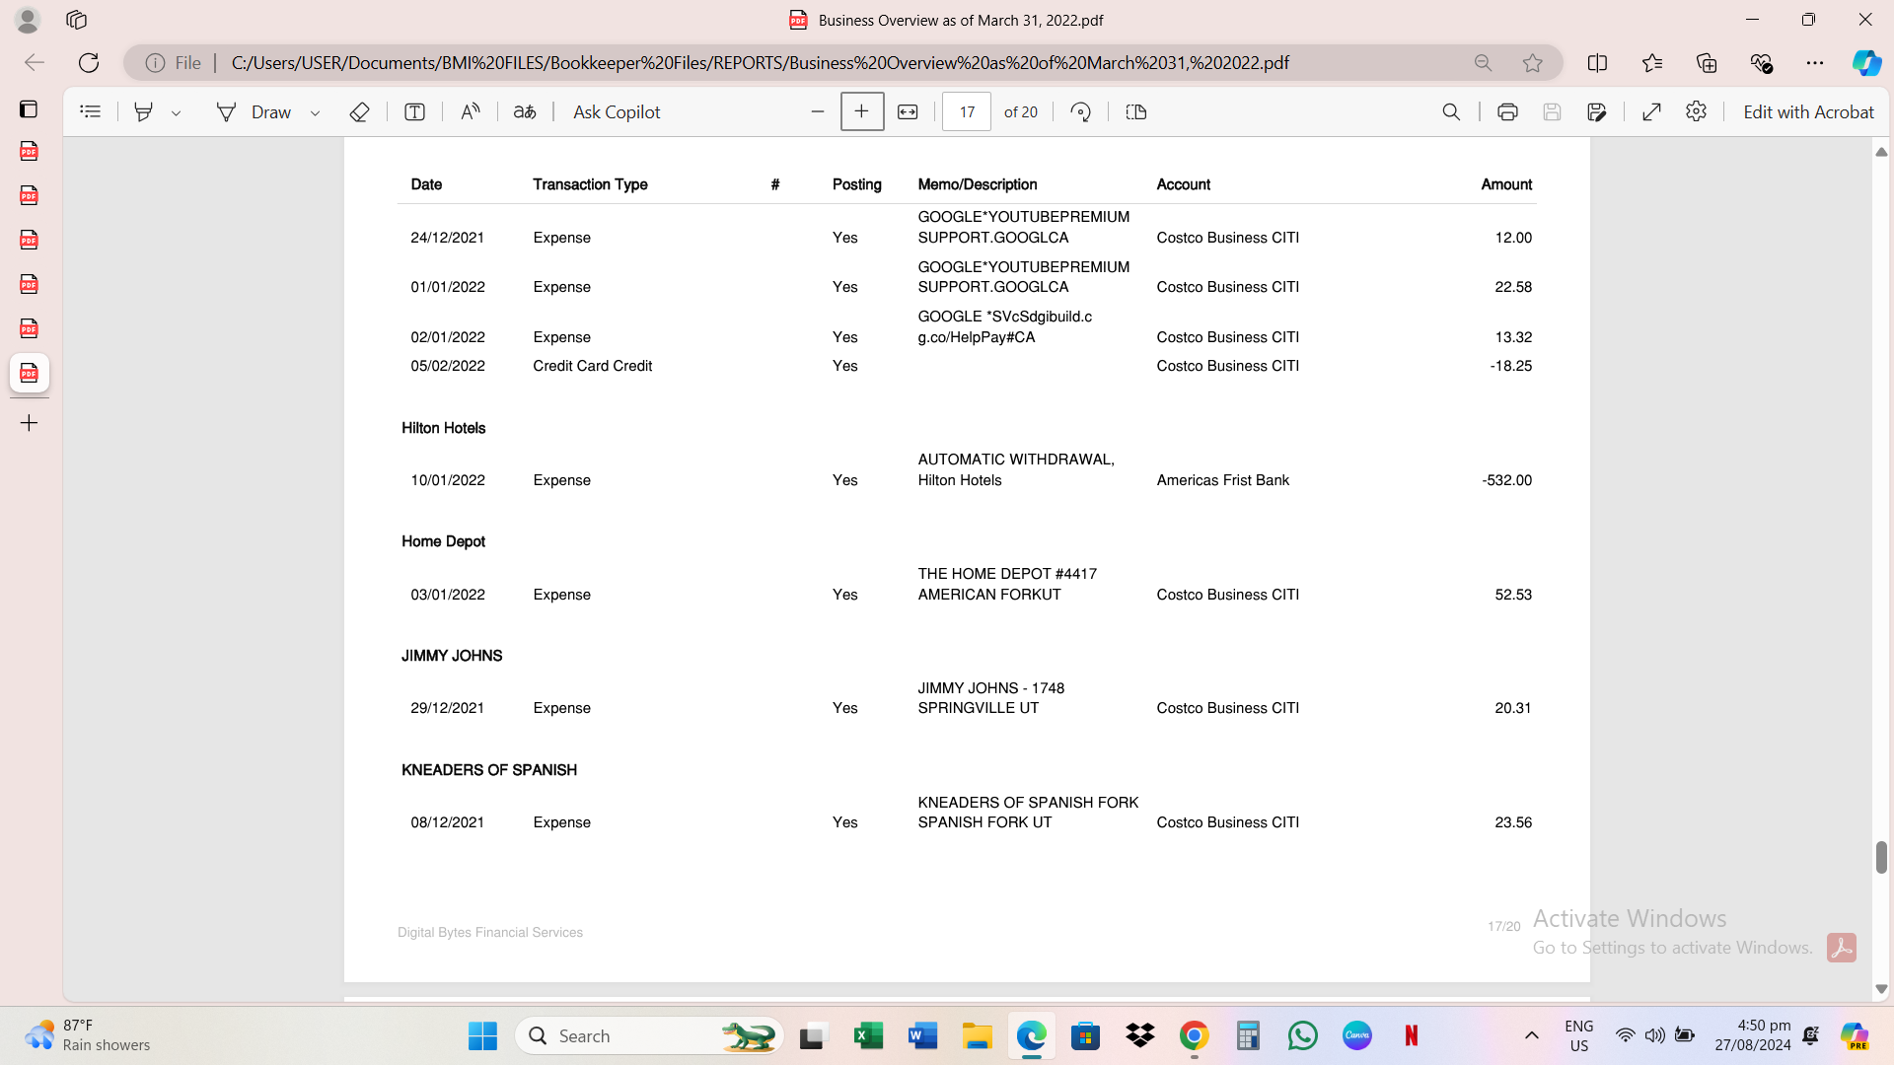Add a text box with Add text tool
1894x1065 pixels.
[x=415, y=112]
